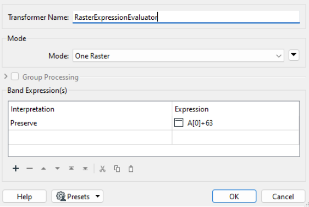The width and height of the screenshot is (309, 207).
Task: Move the selected row to bottom
Action: pos(85,169)
